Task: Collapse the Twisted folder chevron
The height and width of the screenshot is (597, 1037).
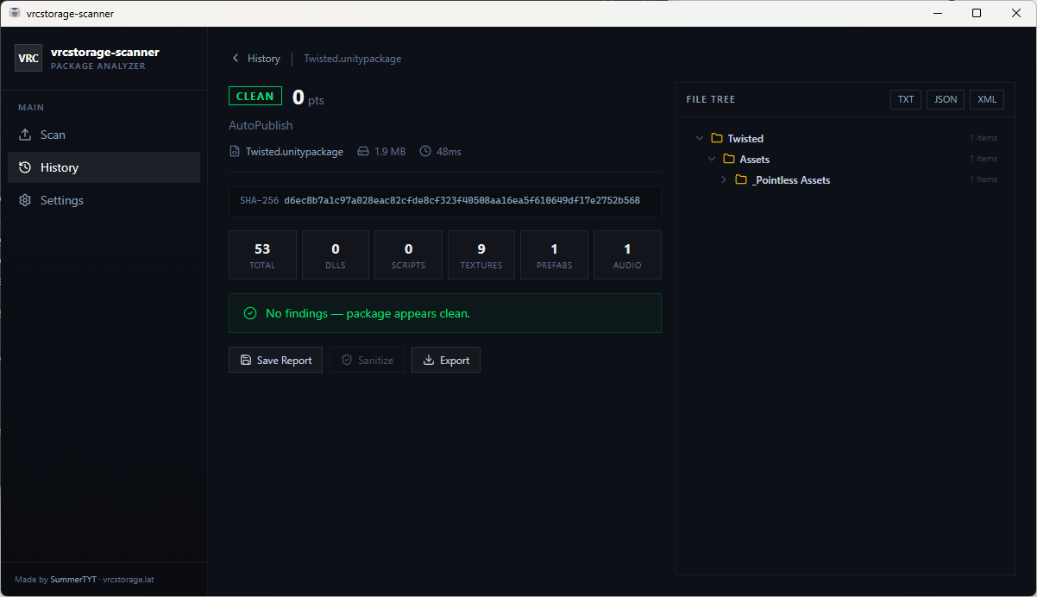Action: coord(699,138)
